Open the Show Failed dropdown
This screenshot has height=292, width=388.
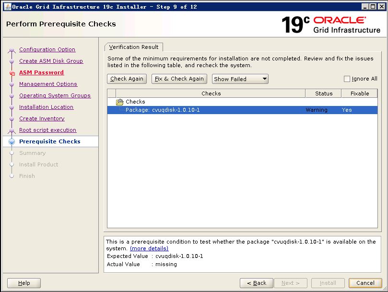[x=240, y=79]
